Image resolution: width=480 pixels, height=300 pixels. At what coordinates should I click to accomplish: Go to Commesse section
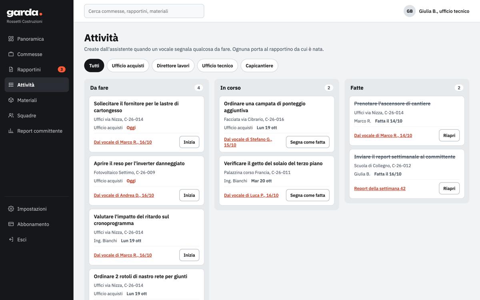coord(37,54)
